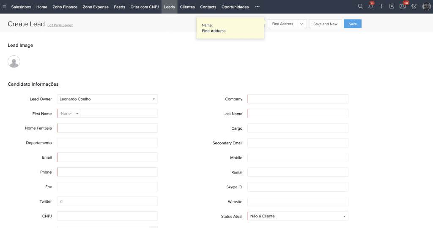
Task: Expand the Find Address dropdown arrow
Action: pos(302,24)
